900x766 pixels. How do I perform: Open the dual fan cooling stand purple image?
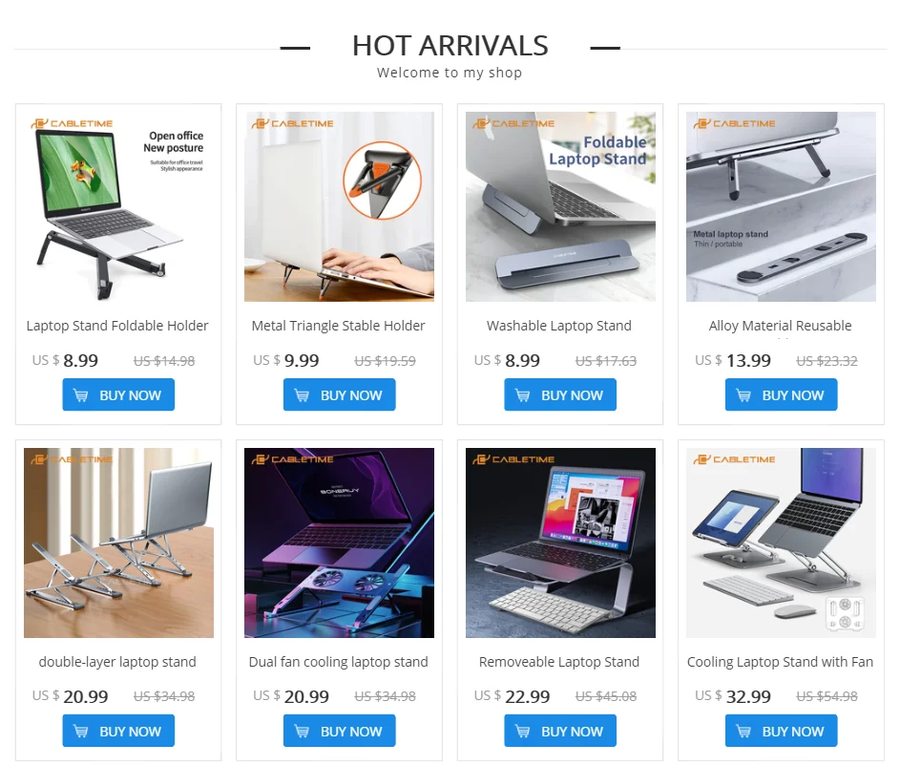(339, 543)
